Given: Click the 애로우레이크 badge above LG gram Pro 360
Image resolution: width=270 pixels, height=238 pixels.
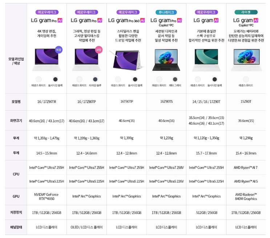Looking at the screenshot, I should (128, 12).
